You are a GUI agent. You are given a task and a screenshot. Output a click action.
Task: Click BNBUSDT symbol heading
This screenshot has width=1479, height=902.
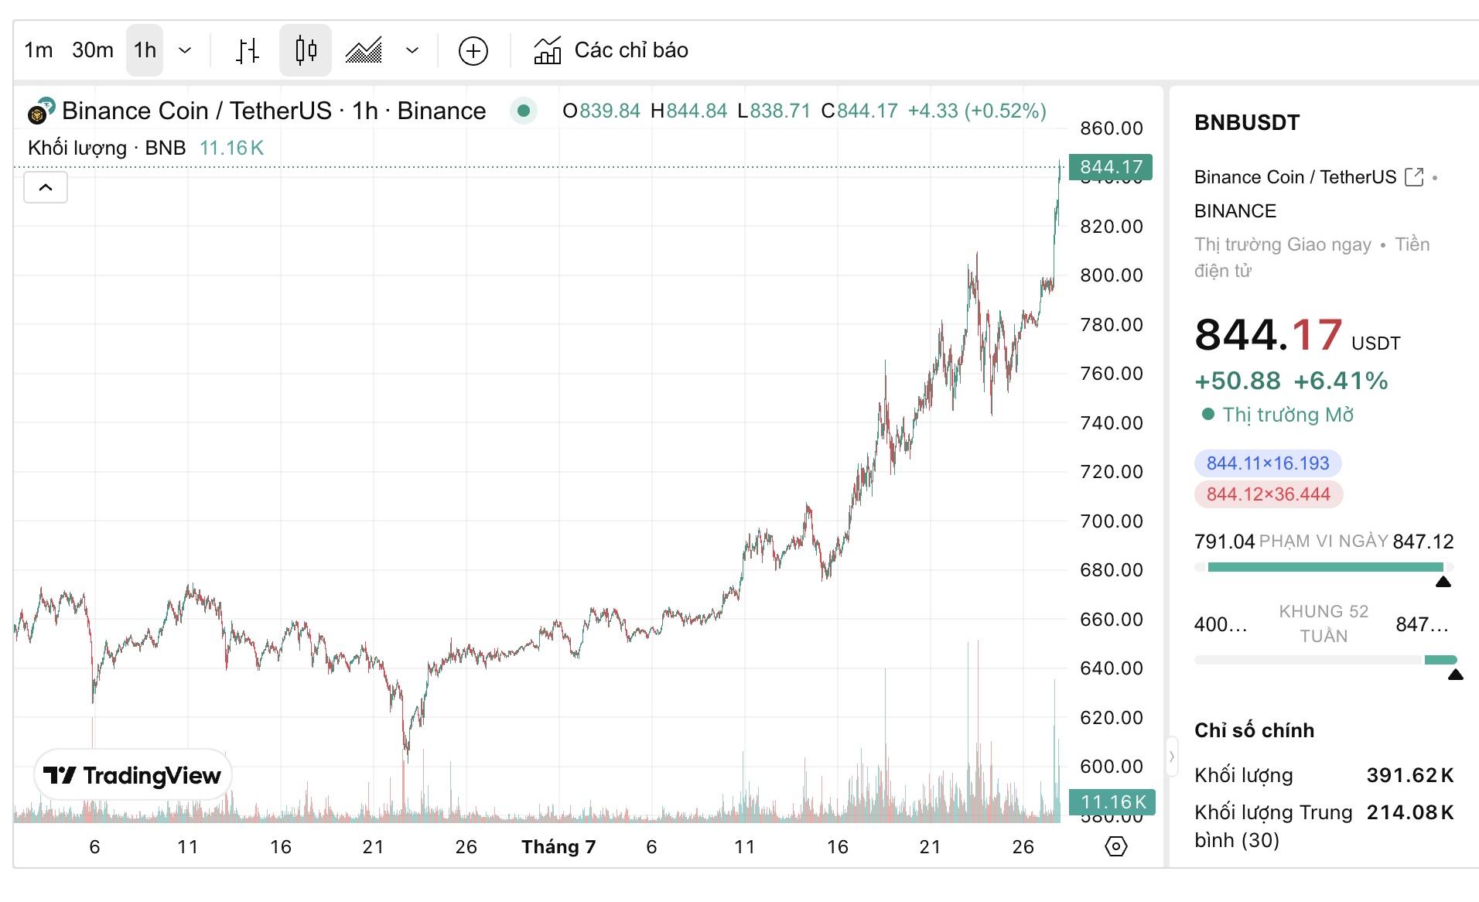[x=1247, y=122]
